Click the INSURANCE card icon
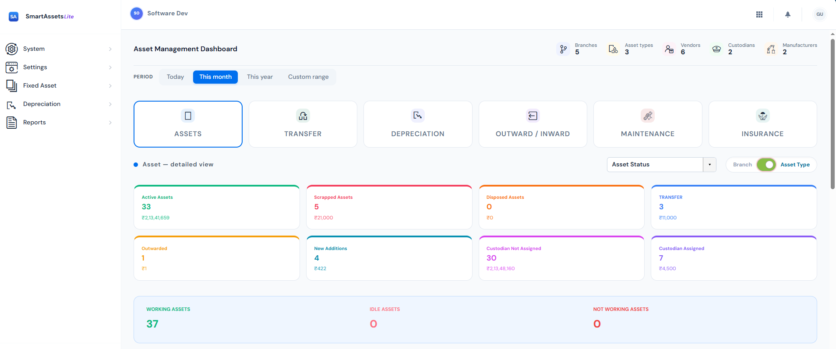 762,116
